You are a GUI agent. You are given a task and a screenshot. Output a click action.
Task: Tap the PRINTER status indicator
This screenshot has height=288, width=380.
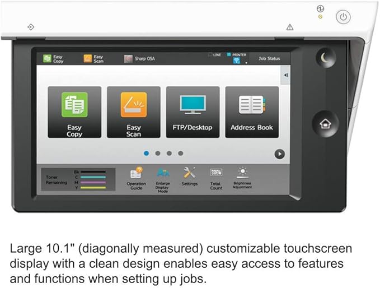pos(237,55)
